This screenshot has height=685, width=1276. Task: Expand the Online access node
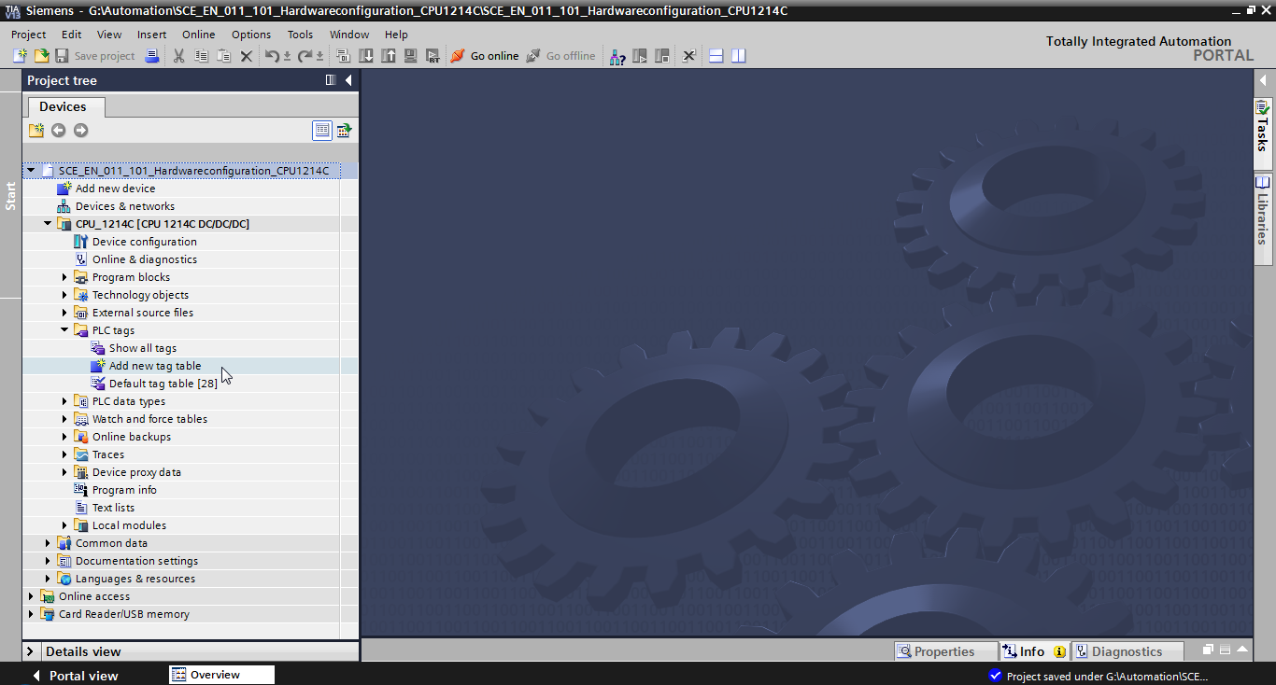(x=31, y=596)
